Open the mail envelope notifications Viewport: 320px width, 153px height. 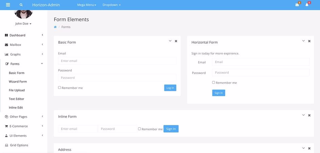[297, 5]
